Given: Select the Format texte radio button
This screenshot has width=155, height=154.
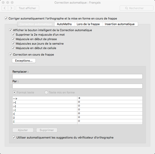Looking at the screenshot, I should click(x=14, y=92).
